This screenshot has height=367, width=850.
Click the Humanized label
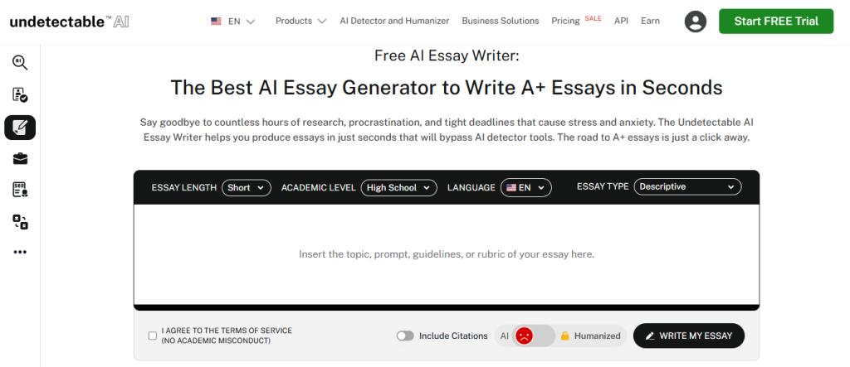pos(598,336)
